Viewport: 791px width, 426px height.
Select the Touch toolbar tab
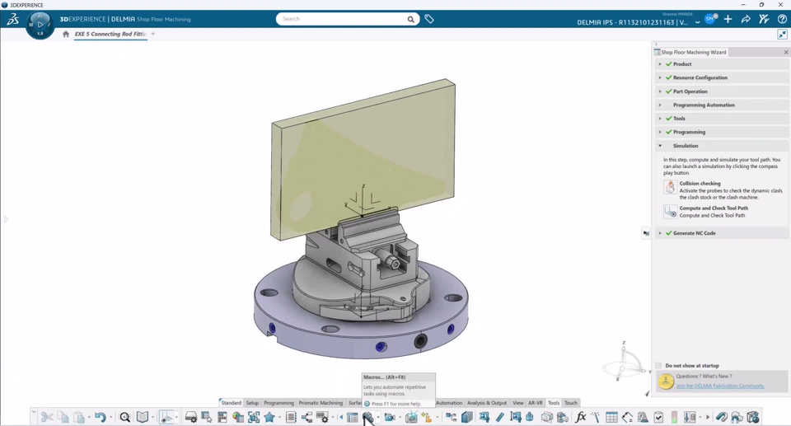(570, 403)
